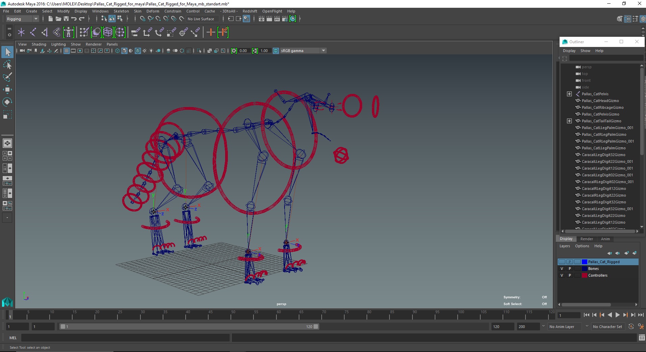
Task: Select the Create Joints shelf tool
Action: click(x=33, y=32)
